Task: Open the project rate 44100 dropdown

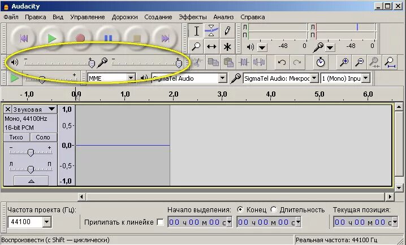Action: 46,222
